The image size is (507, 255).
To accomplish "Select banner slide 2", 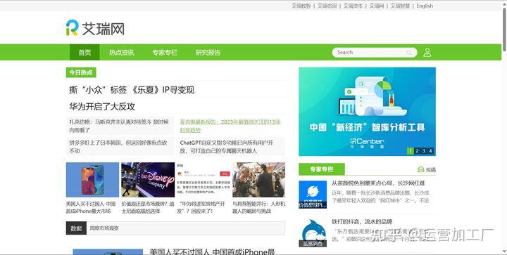I will pyautogui.click(x=417, y=151).
